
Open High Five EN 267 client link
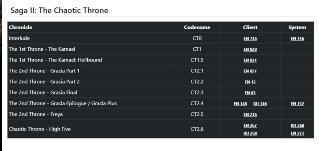pyautogui.click(x=250, y=125)
